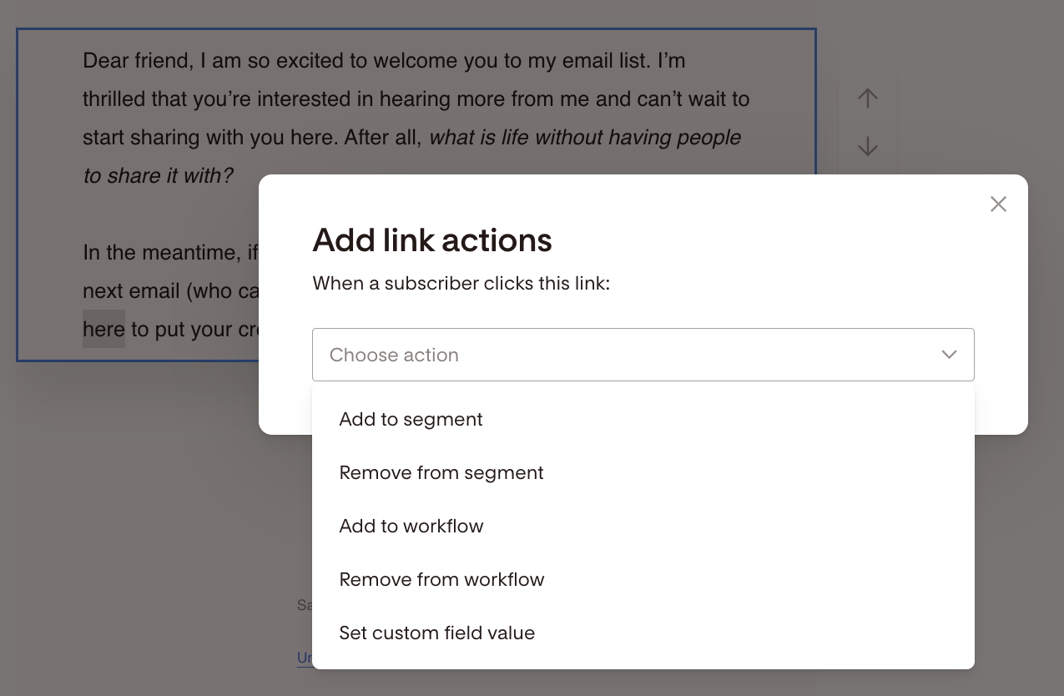Select Add to segment option

(643, 419)
